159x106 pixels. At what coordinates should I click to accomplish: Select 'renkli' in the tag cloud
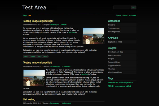[x=111, y=86]
